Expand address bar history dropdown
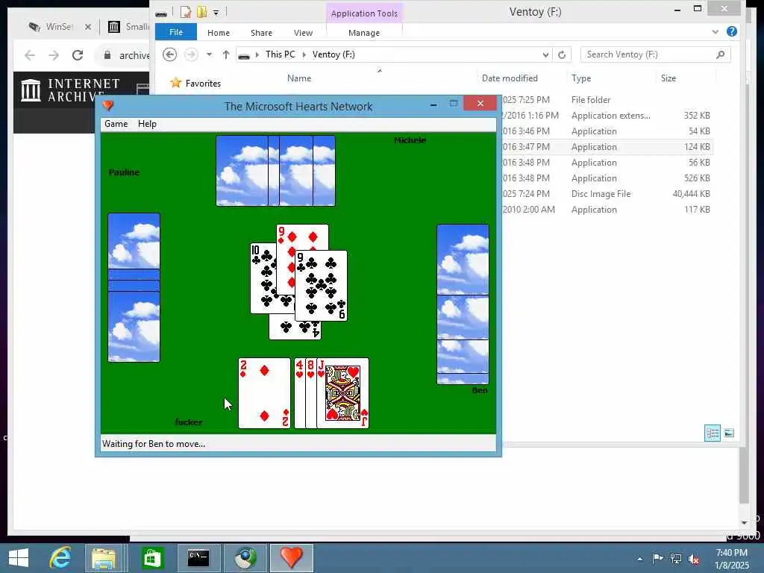764x573 pixels. click(x=545, y=55)
